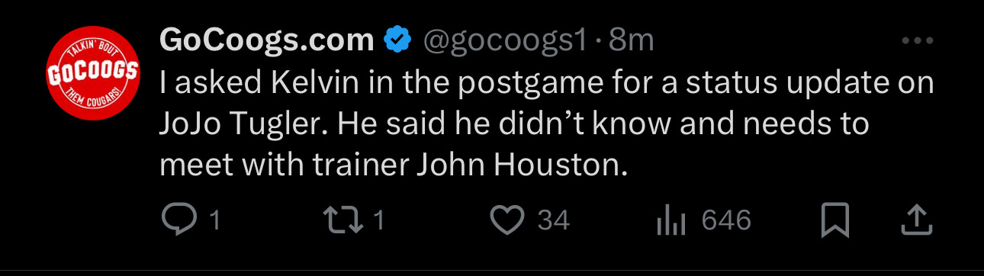The image size is (984, 276).
Task: Visit the @gocoogs1 handle profile
Action: [x=505, y=41]
